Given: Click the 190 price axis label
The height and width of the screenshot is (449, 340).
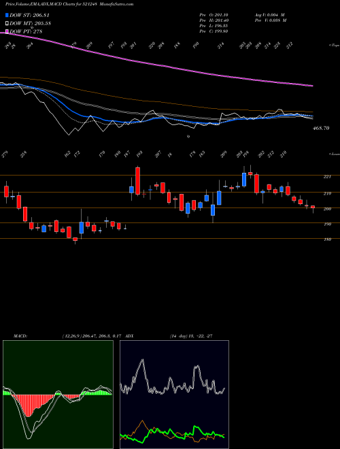Looking at the screenshot, I should click(x=327, y=224).
